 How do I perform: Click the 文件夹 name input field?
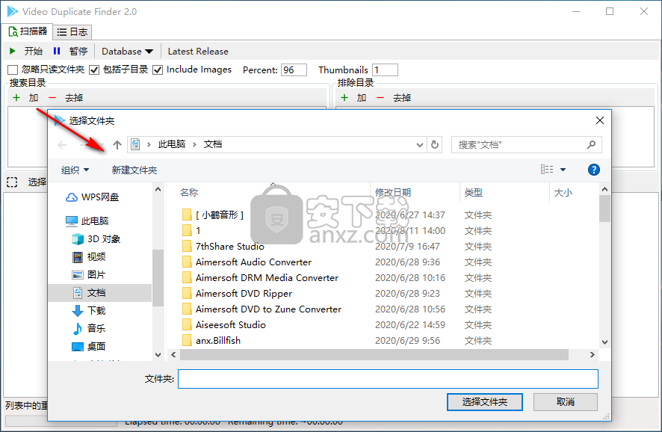click(x=388, y=379)
